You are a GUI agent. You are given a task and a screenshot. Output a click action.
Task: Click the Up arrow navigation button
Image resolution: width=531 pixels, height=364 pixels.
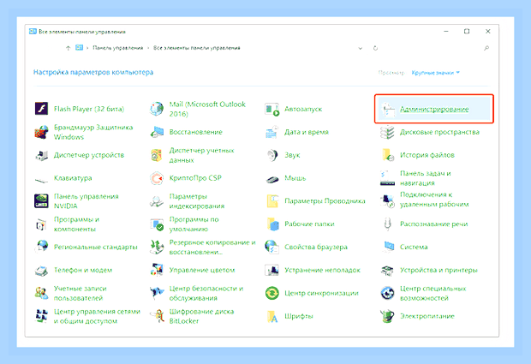click(68, 48)
